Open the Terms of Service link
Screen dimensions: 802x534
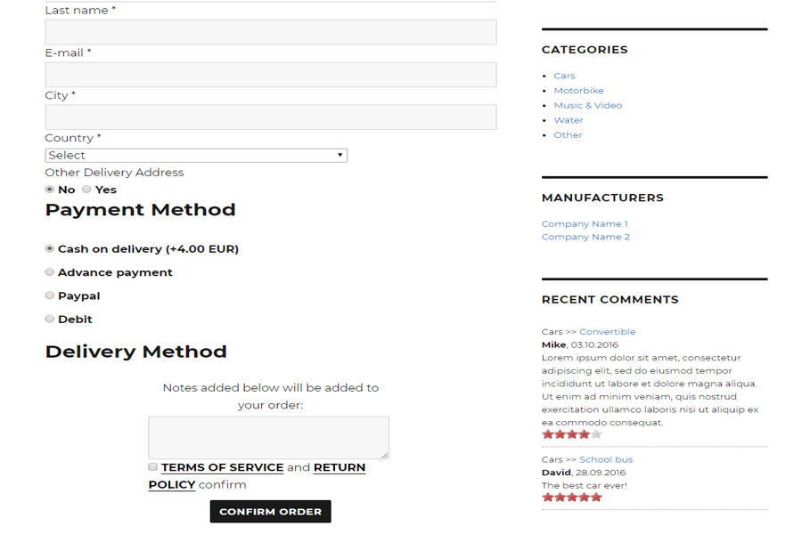[222, 467]
